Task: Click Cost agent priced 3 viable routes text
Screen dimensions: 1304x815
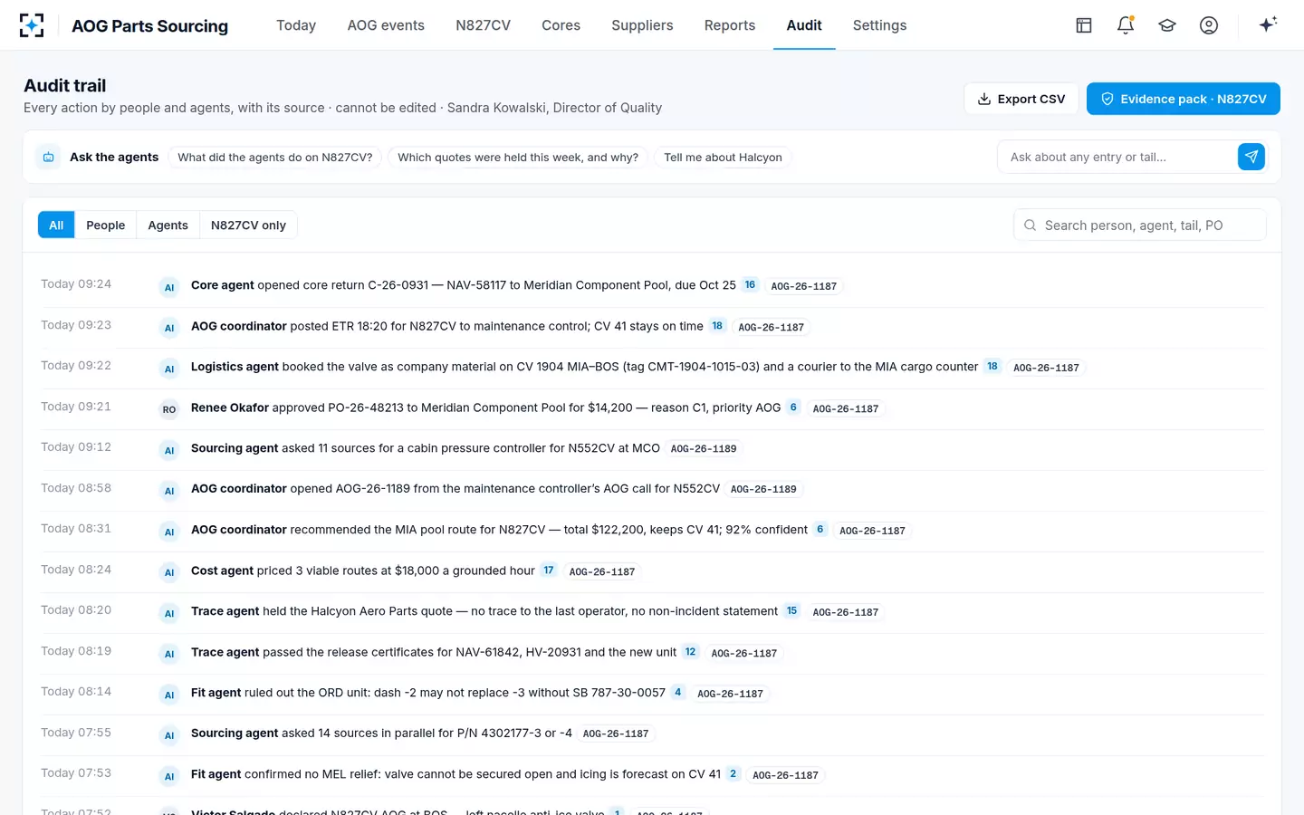Action: pyautogui.click(x=363, y=570)
